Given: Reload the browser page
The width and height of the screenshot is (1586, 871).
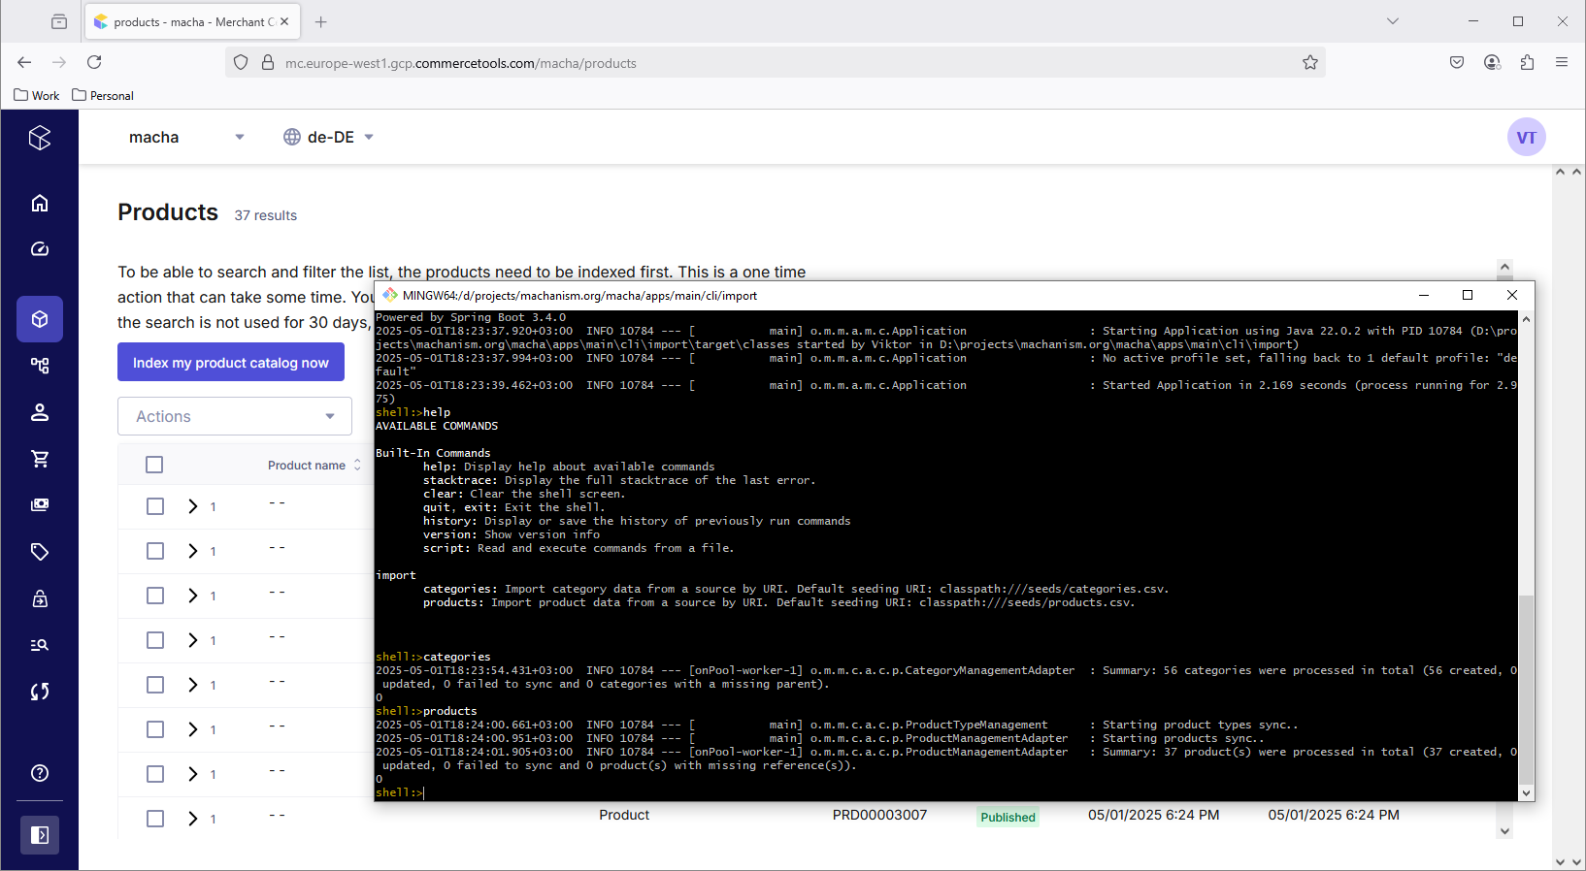Looking at the screenshot, I should 94,62.
